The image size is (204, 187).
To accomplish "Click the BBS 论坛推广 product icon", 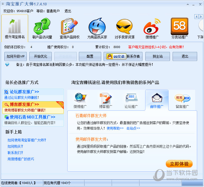I will pyautogui.click(x=131, y=97).
